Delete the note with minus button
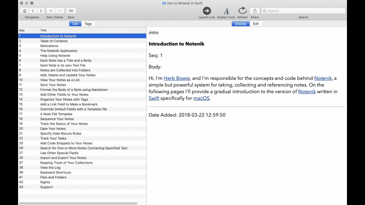Viewport: 365px width, 205px height. tap(60, 11)
